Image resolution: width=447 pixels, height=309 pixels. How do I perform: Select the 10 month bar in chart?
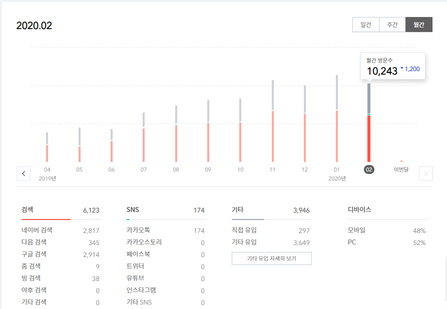pos(240,130)
